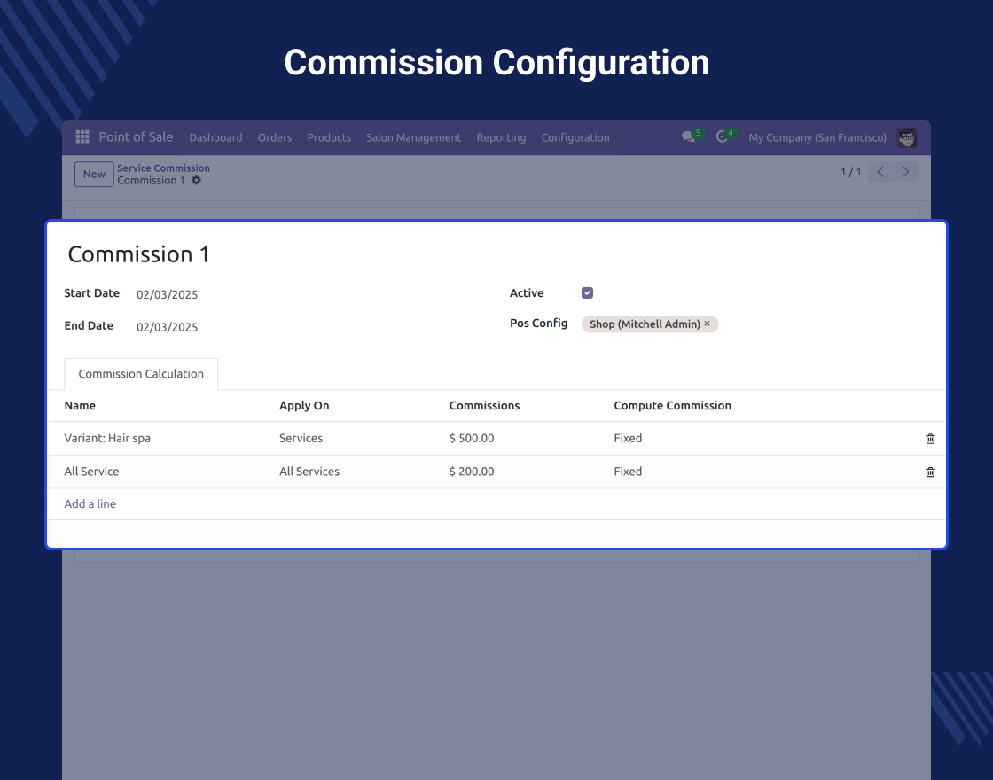This screenshot has height=780, width=993.
Task: Open the activities clock icon
Action: tap(722, 136)
